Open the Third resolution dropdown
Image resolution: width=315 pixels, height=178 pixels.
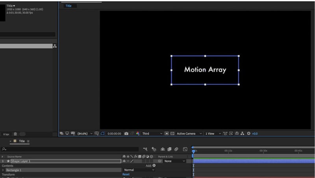point(152,134)
